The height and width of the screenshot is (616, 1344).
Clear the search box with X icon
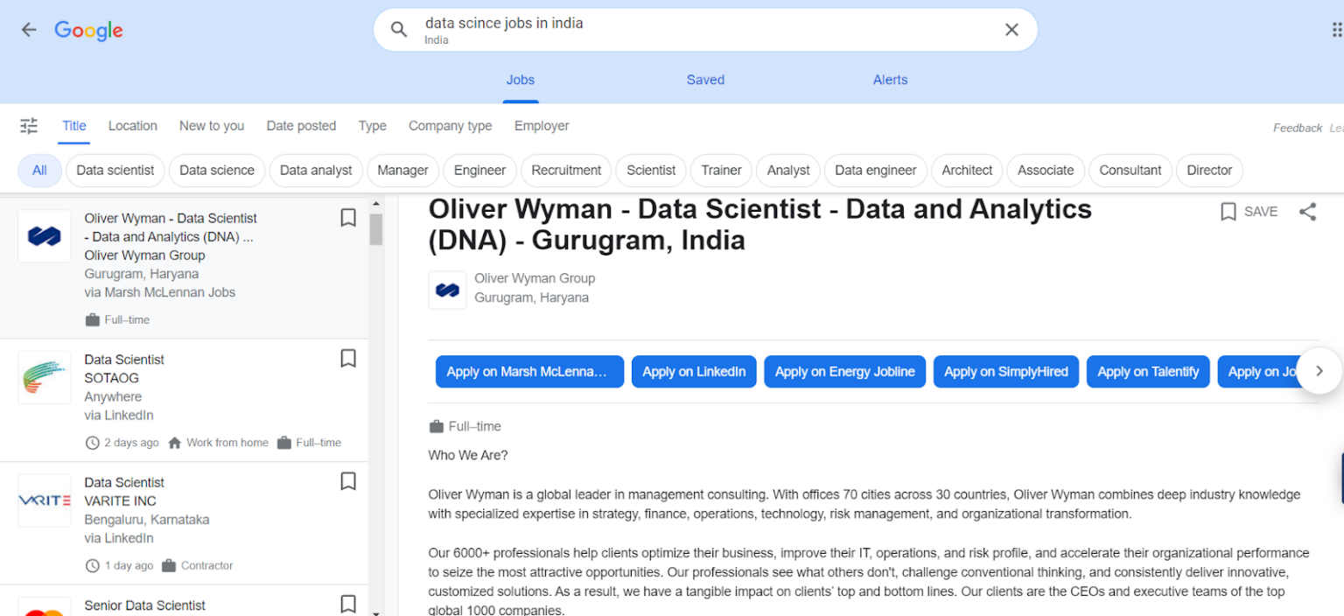coord(1011,30)
